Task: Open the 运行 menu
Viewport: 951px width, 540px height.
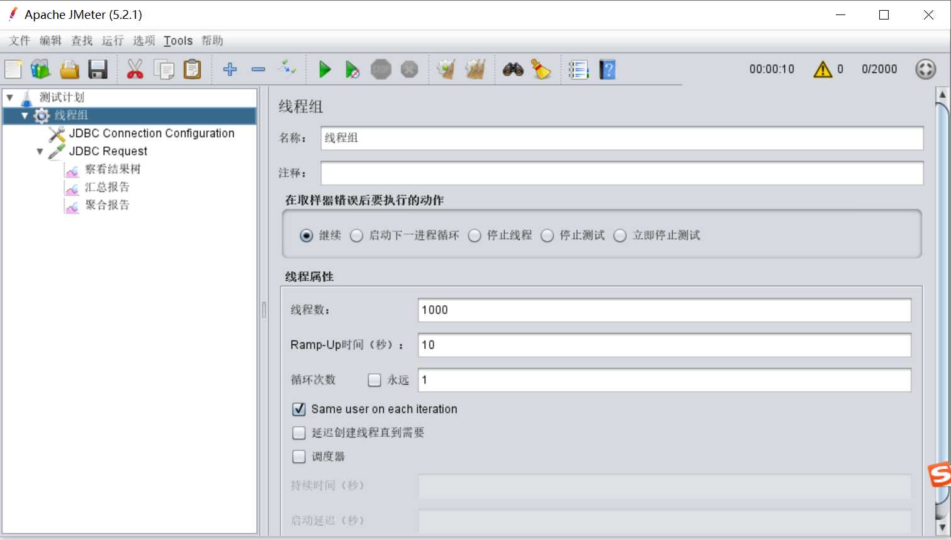Action: point(113,41)
